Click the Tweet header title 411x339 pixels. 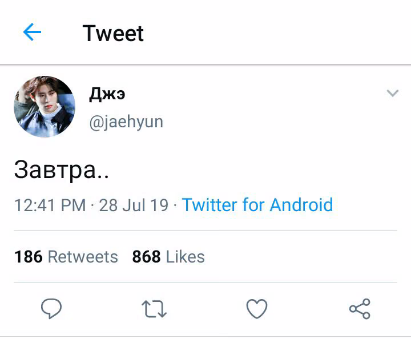113,33
